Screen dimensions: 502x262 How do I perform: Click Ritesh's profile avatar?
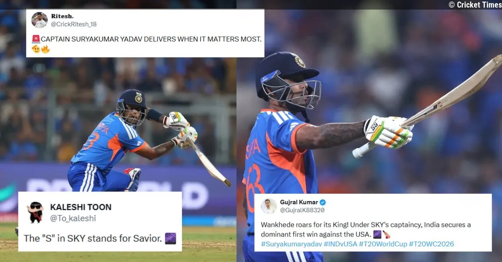[39, 20]
